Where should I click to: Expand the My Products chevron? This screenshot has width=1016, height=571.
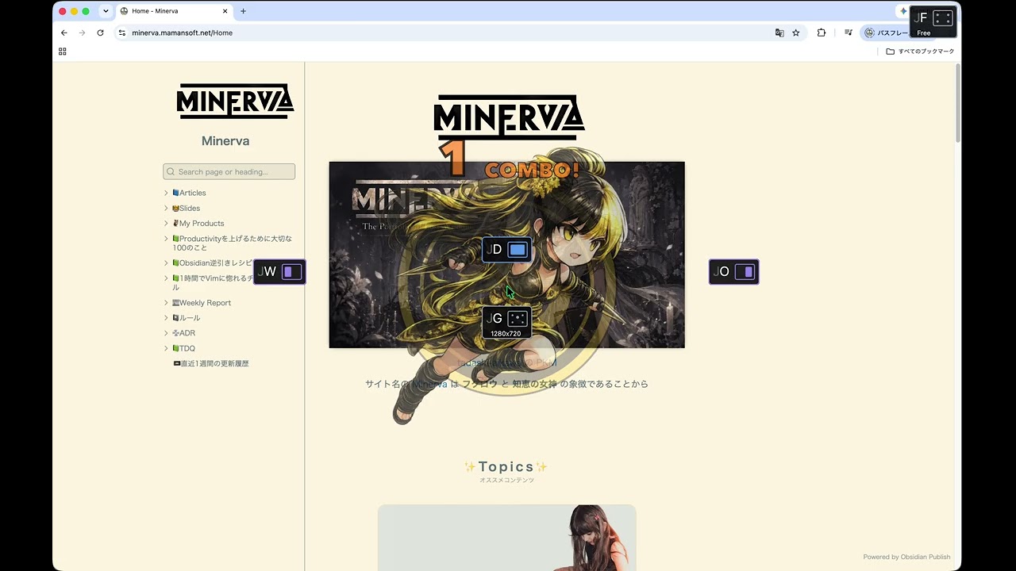coord(166,223)
